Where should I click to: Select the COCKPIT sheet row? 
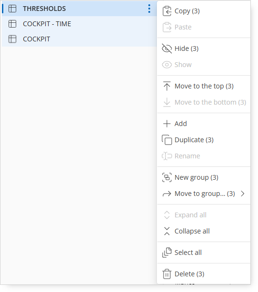tap(79, 39)
